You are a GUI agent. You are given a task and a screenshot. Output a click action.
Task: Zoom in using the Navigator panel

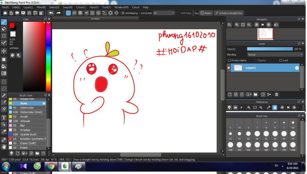click(x=237, y=25)
